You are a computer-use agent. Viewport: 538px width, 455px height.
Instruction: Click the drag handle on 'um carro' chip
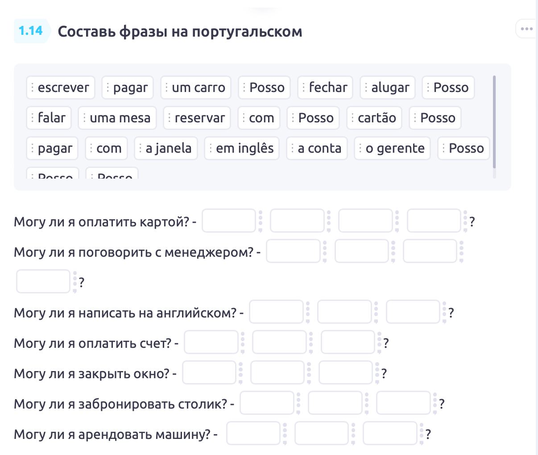[x=167, y=88]
